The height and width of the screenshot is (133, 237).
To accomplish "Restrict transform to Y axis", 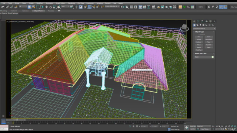I will pyautogui.click(x=213, y=7).
